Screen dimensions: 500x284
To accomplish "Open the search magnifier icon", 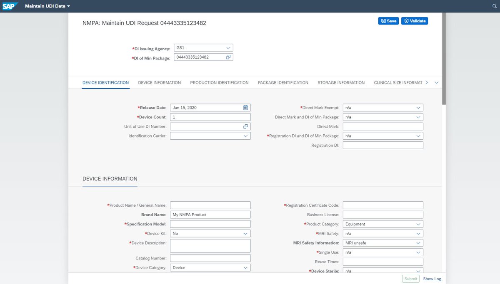I will [x=495, y=6].
